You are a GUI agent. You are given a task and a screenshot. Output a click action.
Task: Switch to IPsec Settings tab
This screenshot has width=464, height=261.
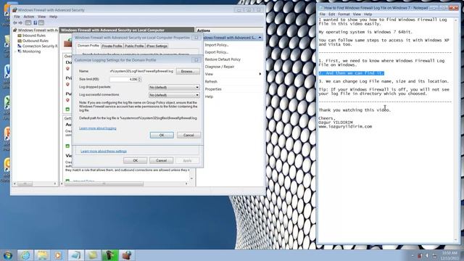tap(157, 46)
